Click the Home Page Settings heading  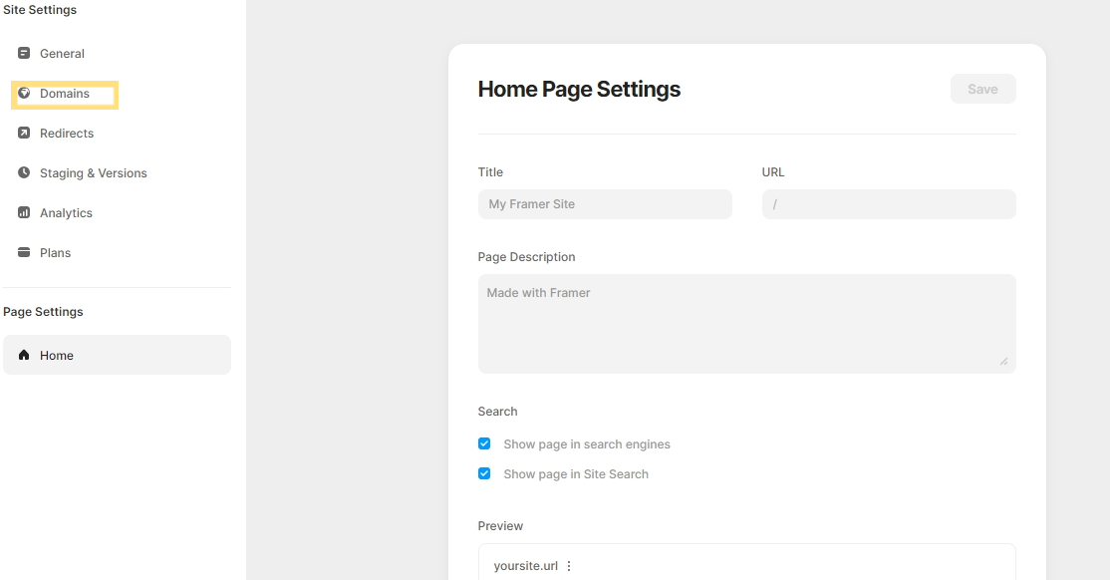tap(578, 90)
